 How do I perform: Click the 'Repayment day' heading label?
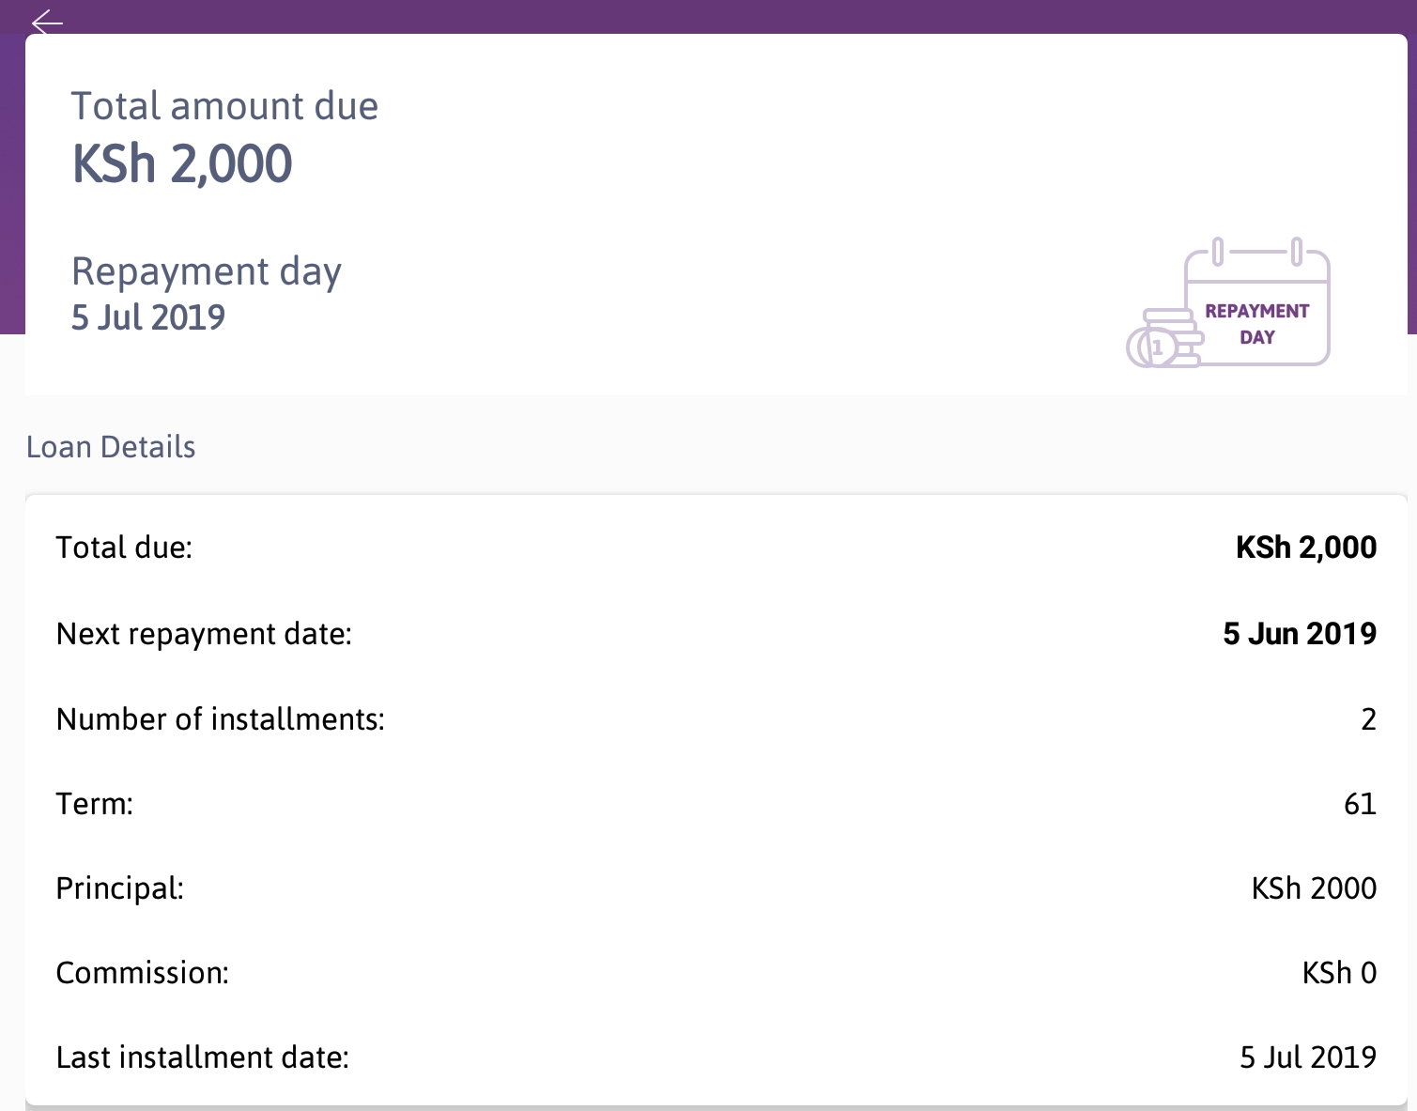coord(207,271)
